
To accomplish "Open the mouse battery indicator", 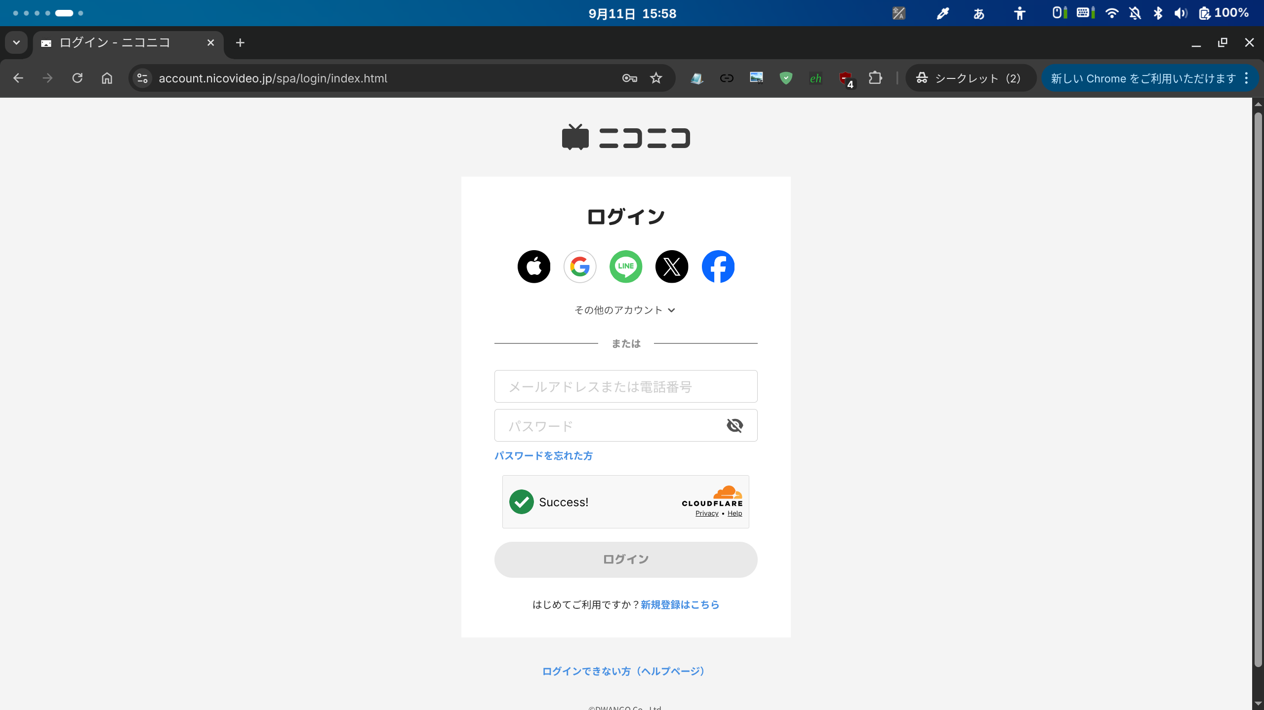I will (x=1059, y=13).
